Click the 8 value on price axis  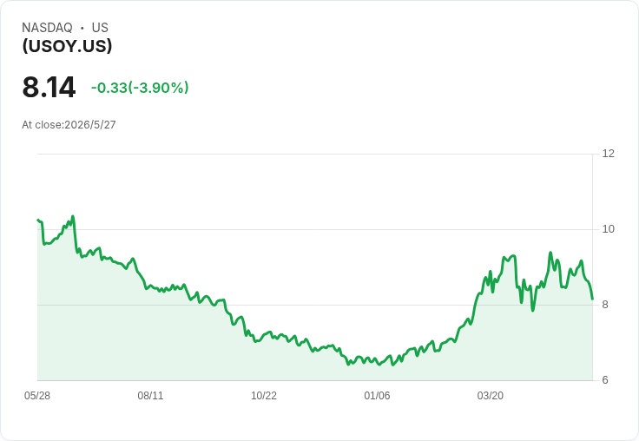point(605,305)
